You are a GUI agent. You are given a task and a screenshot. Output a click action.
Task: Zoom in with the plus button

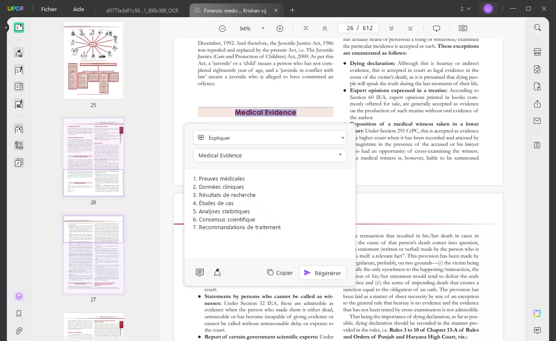click(x=280, y=28)
